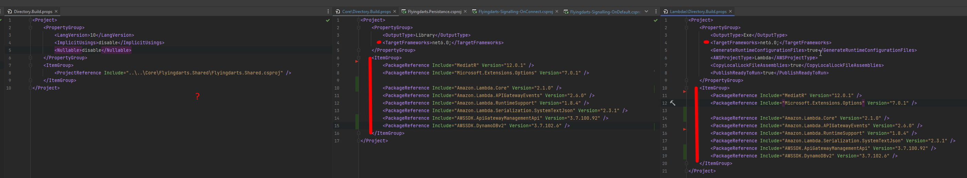Click AWSSDK.ApiGatewayManagementApi reference in the middle pane
Screen dimensions: 967x178
[x=496, y=118]
